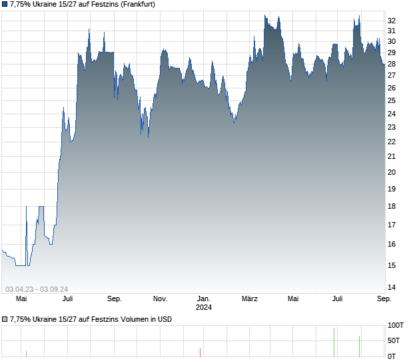Click the small green volume bar near the first 'Mai'
The width and height of the screenshot is (413, 363).
coord(27,354)
